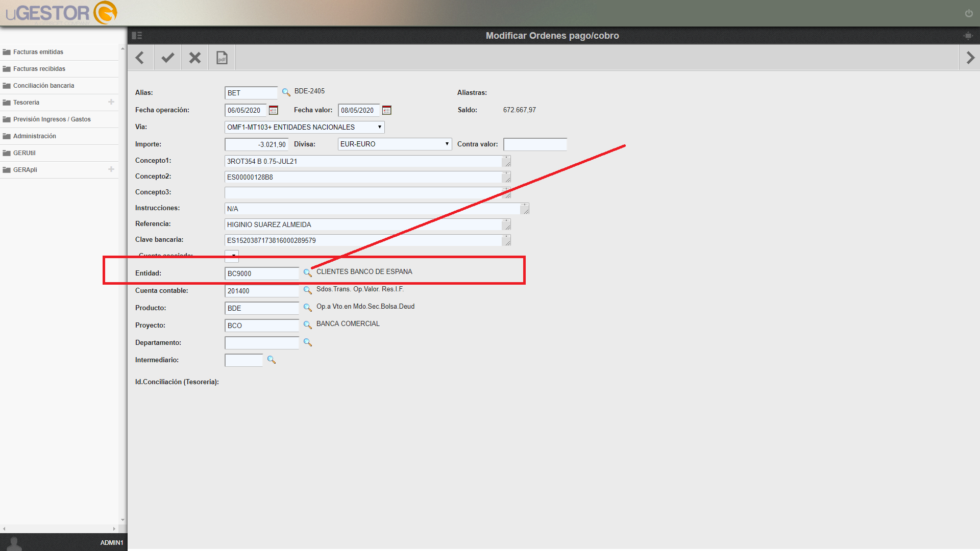
Task: Search Producto with magnifier icon
Action: 307,308
